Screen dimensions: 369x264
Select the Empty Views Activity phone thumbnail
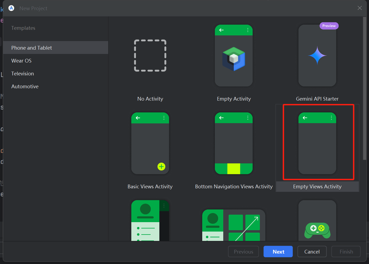point(317,143)
